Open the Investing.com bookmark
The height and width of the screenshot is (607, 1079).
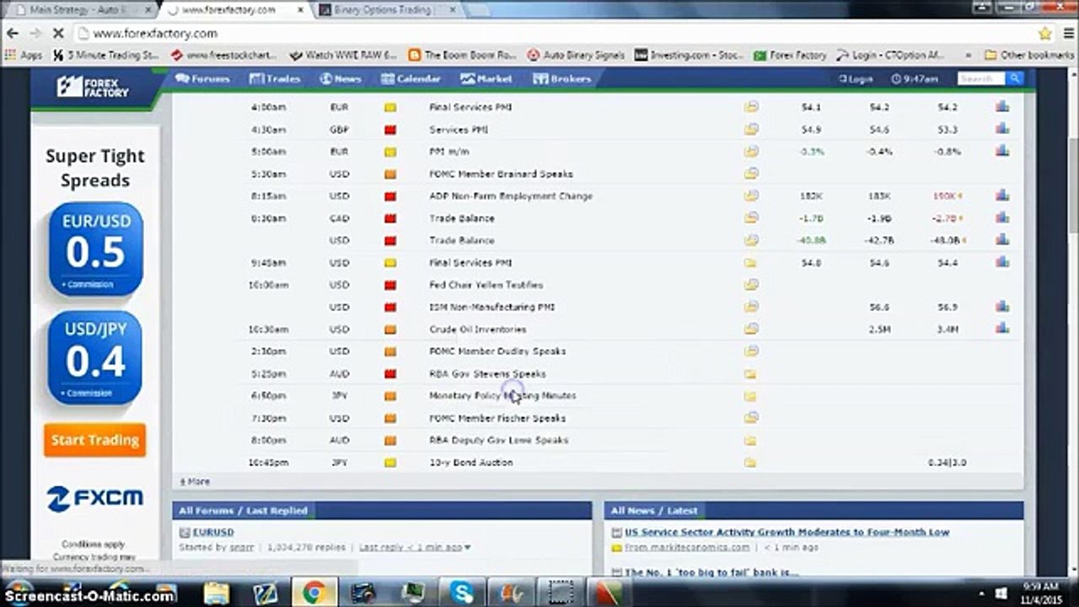click(690, 55)
